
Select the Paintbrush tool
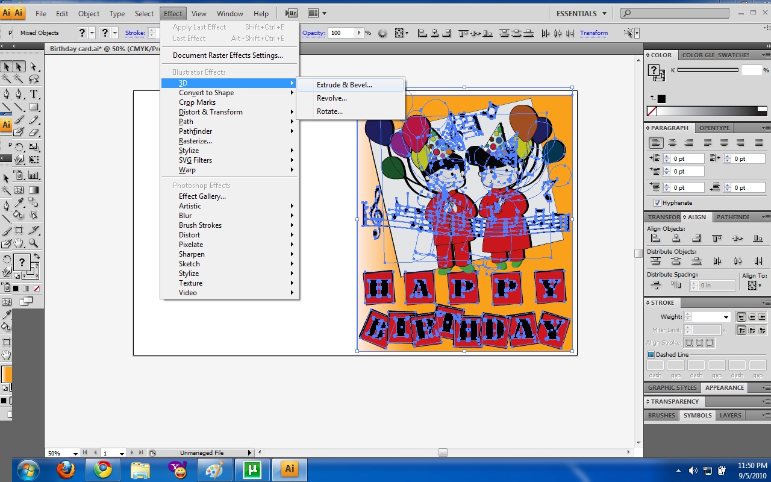coord(19,120)
